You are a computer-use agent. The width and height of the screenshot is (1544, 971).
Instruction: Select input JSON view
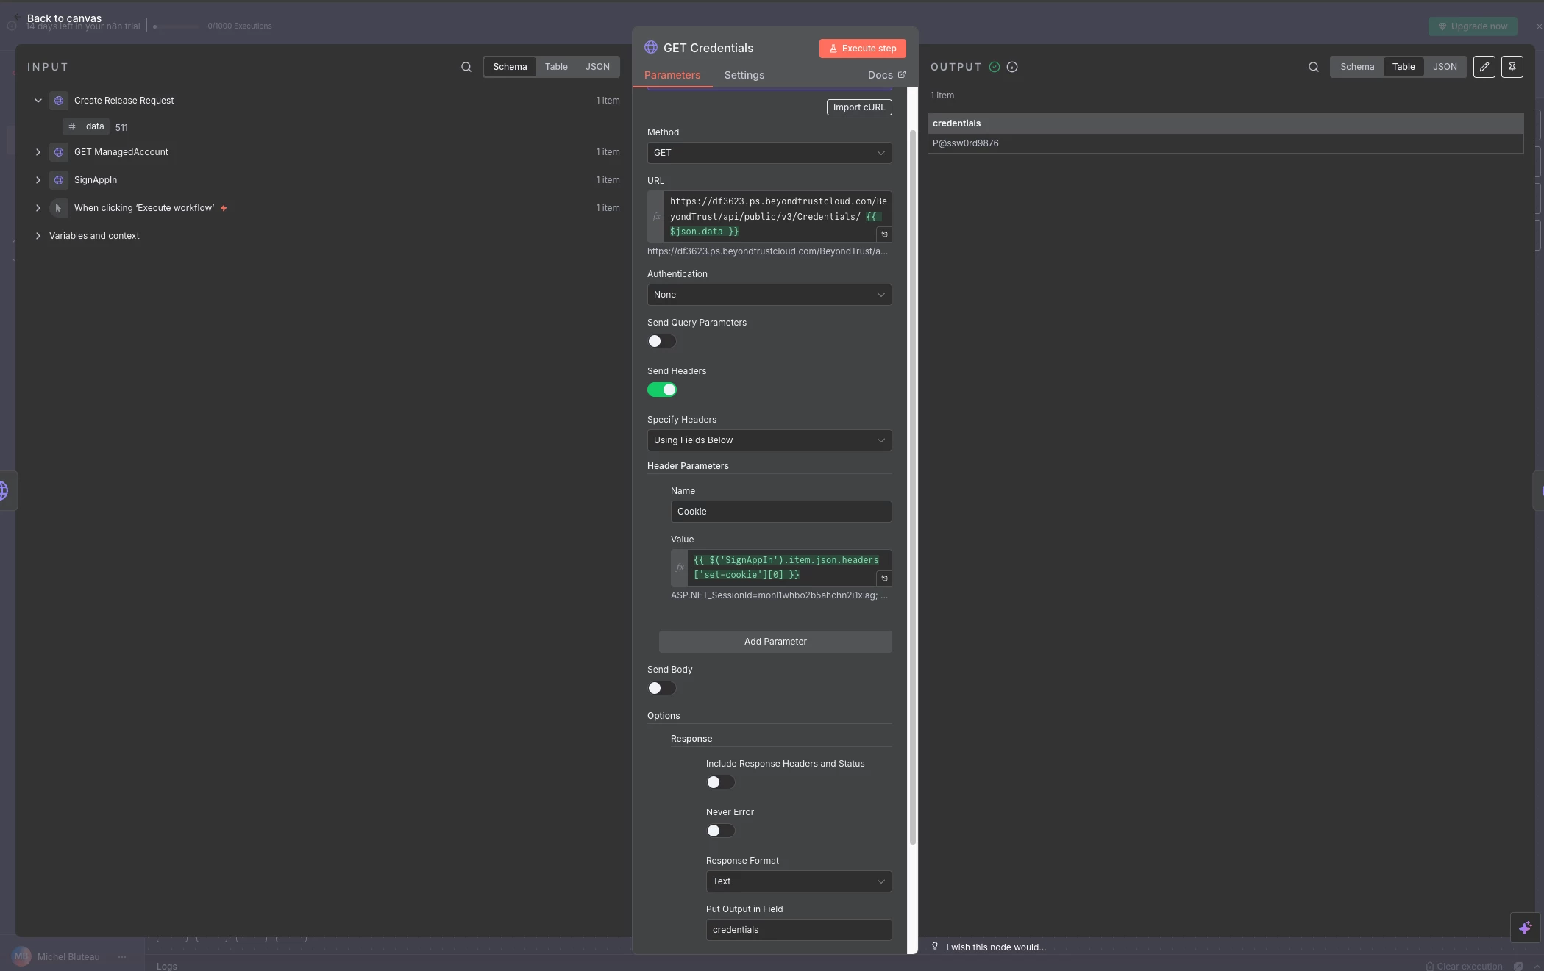coord(597,67)
